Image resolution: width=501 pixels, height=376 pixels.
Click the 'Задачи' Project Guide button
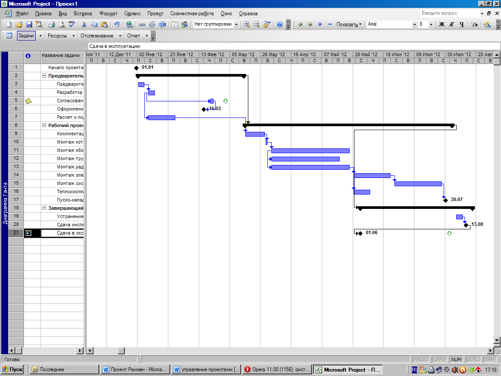point(26,36)
